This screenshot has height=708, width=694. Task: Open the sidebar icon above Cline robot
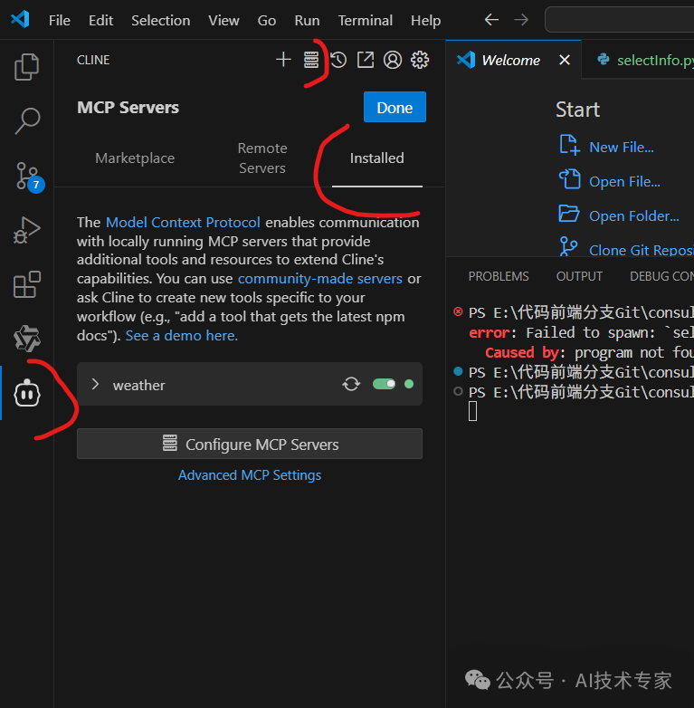26,339
